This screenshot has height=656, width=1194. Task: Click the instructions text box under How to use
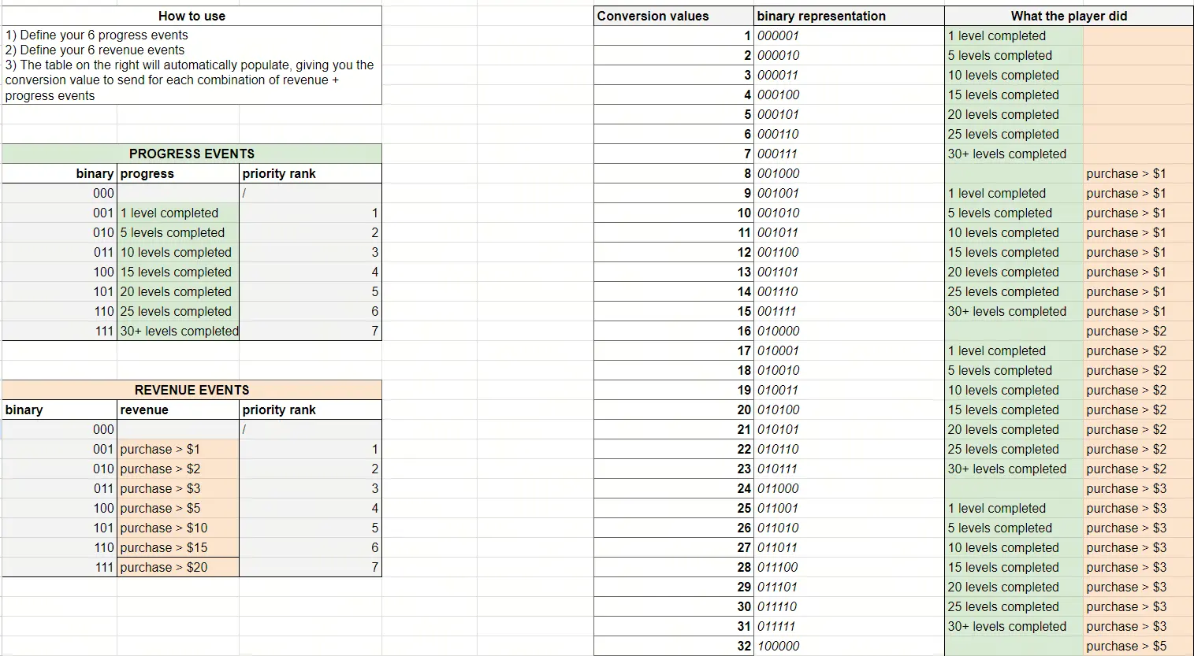click(192, 65)
